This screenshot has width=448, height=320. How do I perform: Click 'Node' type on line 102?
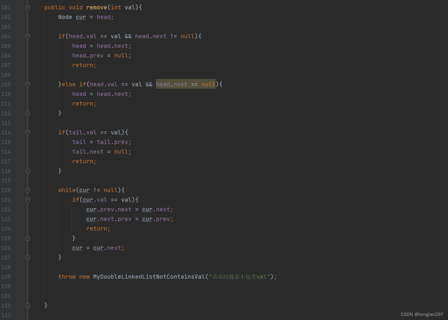(x=65, y=17)
